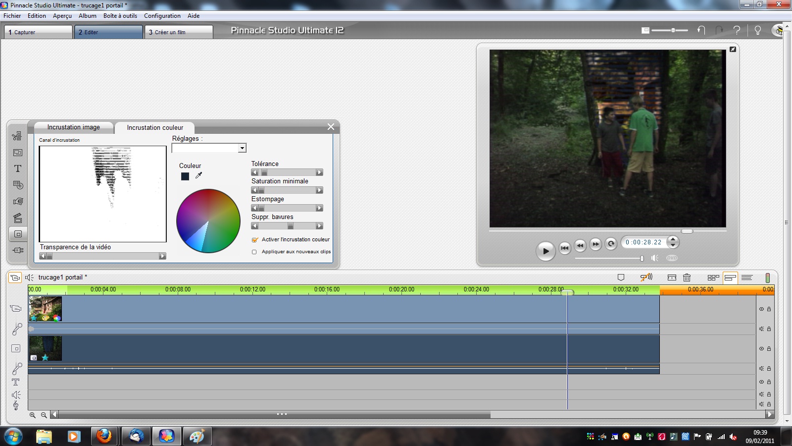Select picture-in-picture and chroma key tool
Image resolution: width=792 pixels, height=446 pixels.
coord(18,234)
